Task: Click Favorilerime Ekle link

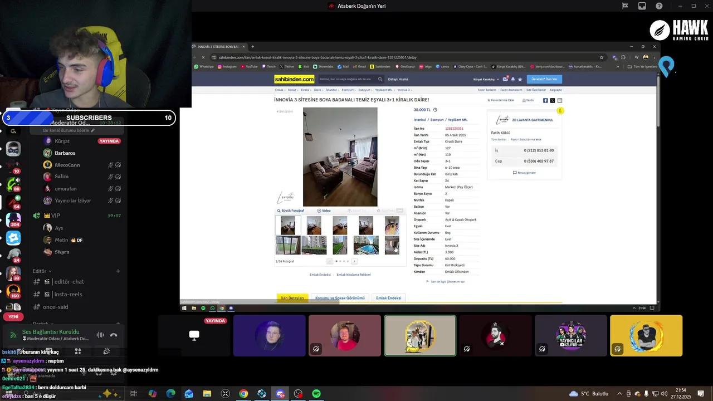Action: coord(501,100)
